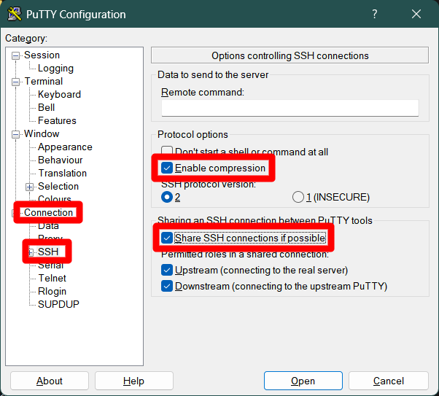Click the question mark help button
439x396 pixels.
375,14
